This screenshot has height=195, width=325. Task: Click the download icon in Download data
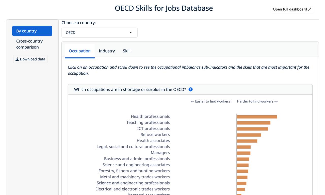pos(17,59)
